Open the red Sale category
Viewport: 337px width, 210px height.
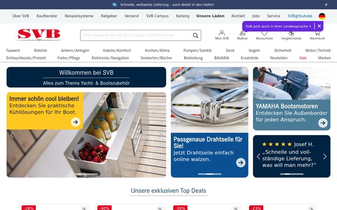(x=303, y=58)
